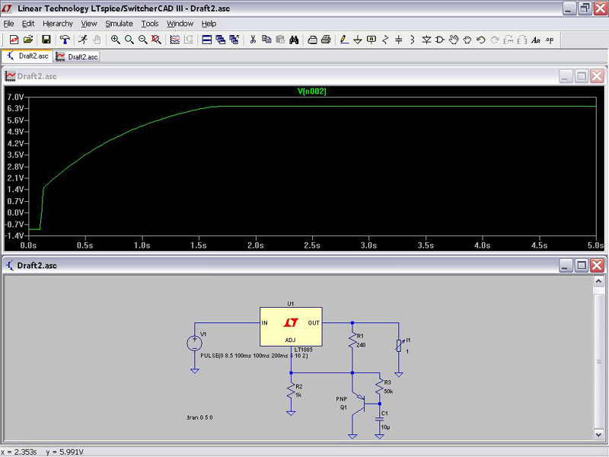Place a Resistor from the toolbar
609x457 pixels.
(385, 40)
